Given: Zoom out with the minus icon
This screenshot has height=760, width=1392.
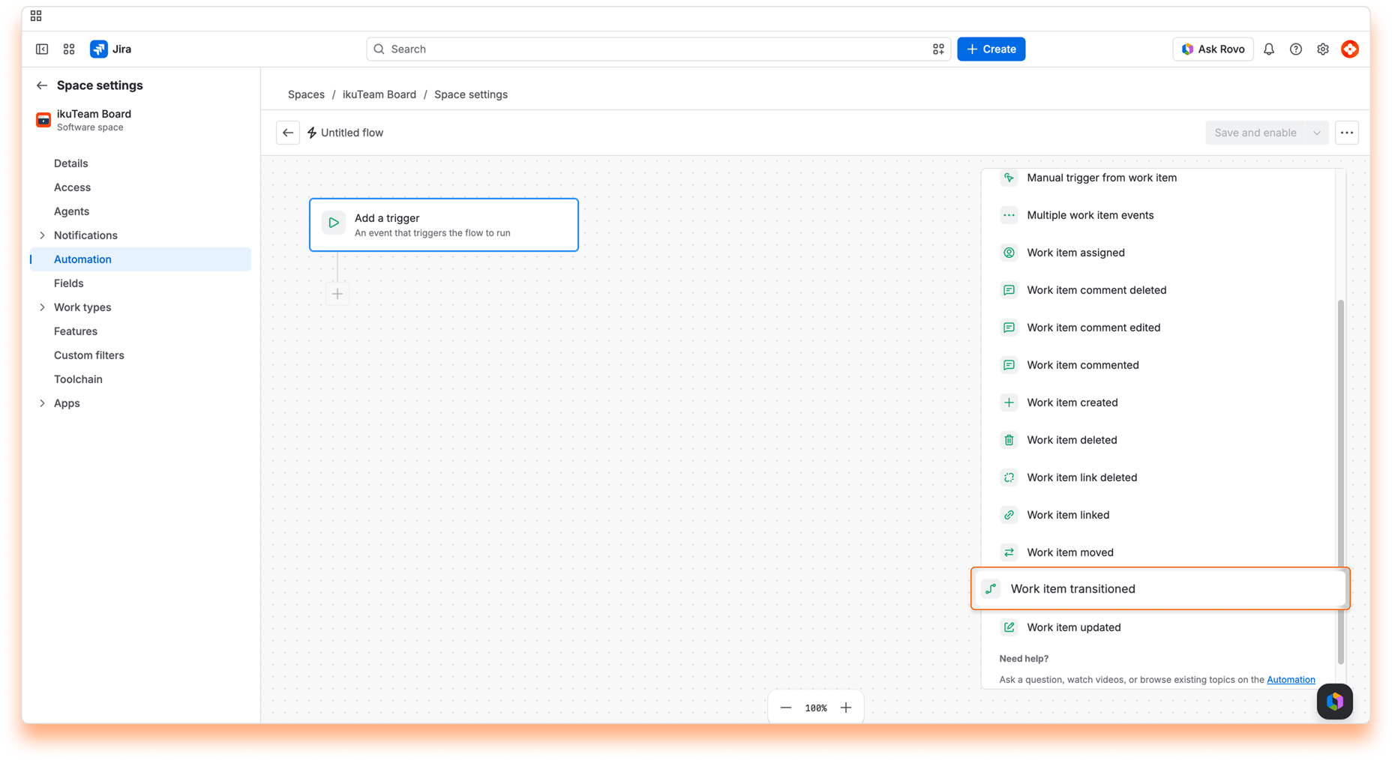Looking at the screenshot, I should 786,708.
